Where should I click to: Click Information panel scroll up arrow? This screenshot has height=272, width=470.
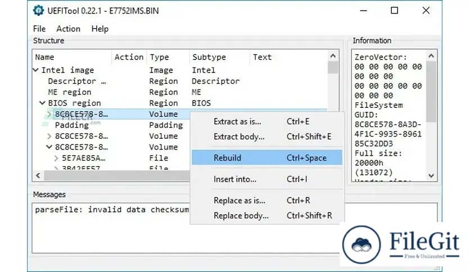pos(431,56)
